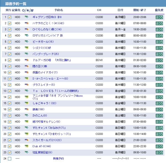Viewport: 166px width, 163px height.
Task: Click the status icon for シゴフミ(12)終
Action: point(27,48)
